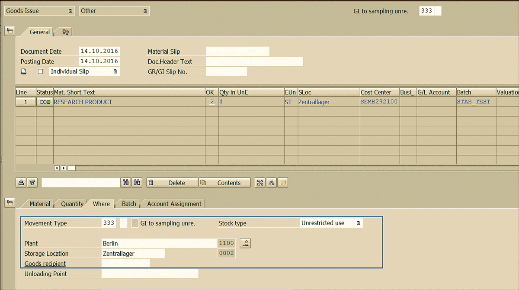Click the RESEARCH PRODUCT cell
This screenshot has height=290, width=519.
[x=129, y=102]
